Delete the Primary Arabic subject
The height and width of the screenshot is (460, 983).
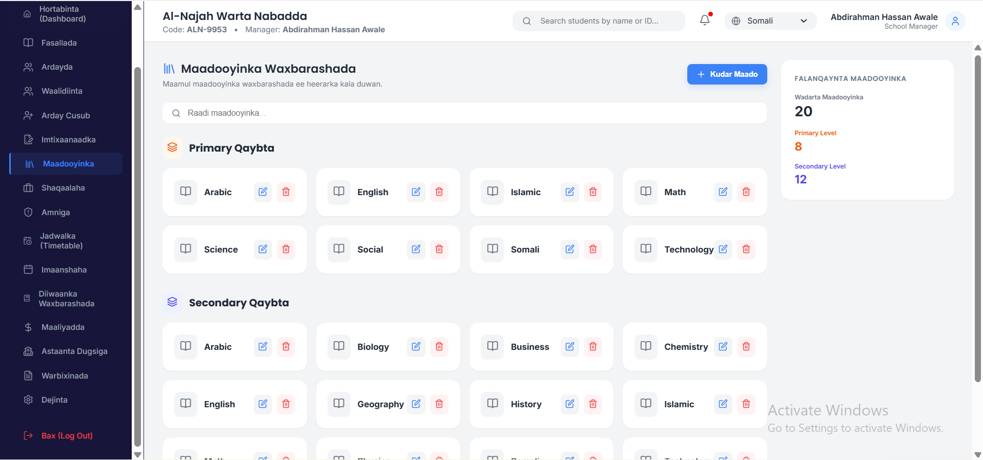(x=286, y=192)
